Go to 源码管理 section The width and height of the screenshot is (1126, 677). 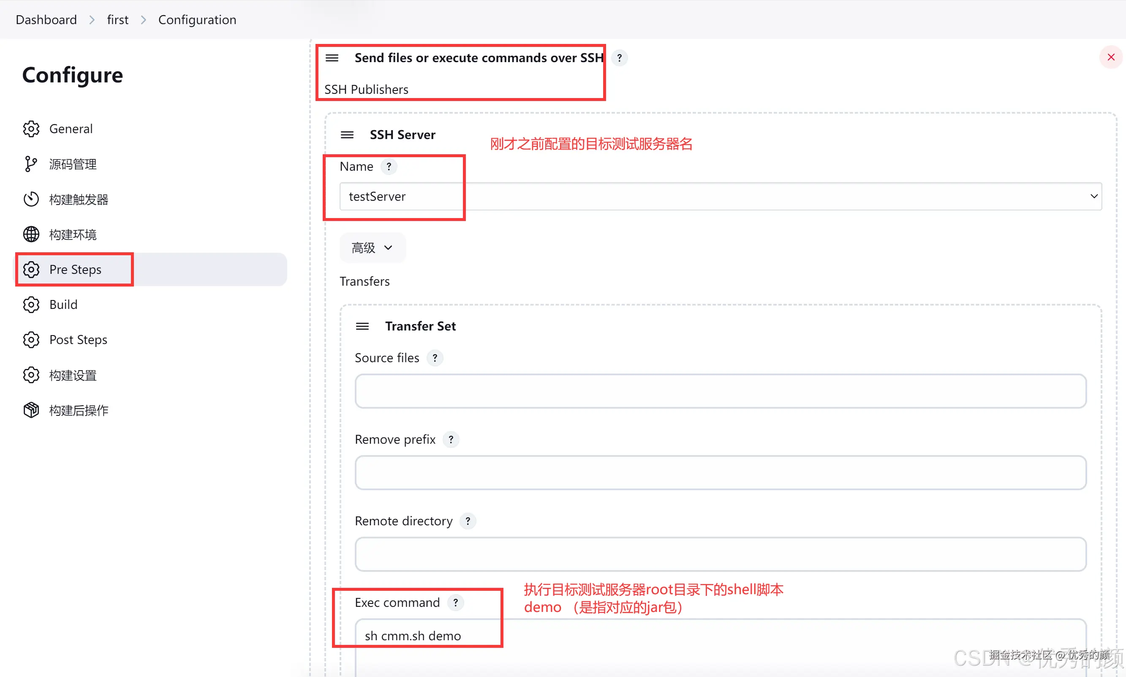click(x=73, y=164)
